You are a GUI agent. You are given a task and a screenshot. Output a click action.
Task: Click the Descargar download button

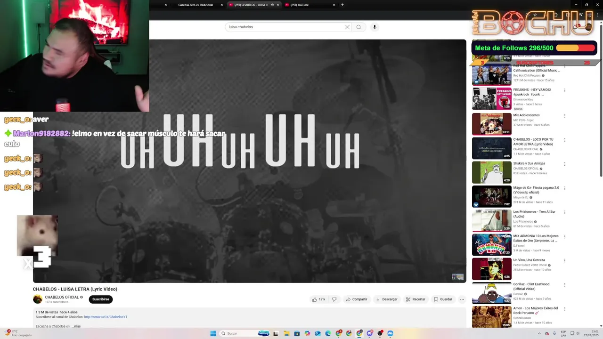[386, 299]
